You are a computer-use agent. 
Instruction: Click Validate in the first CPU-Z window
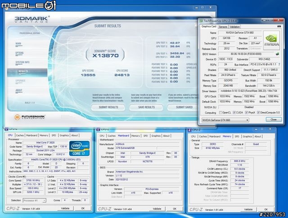[65, 209]
